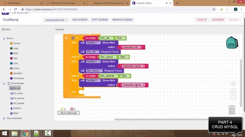Select btn_nik component in tree

click(15, 88)
